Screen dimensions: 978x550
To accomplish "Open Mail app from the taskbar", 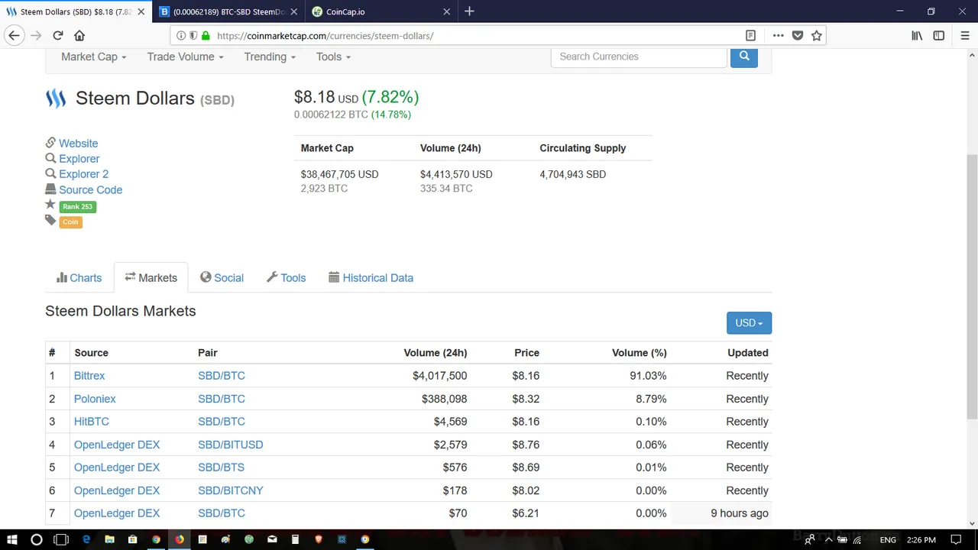I will coord(272,539).
